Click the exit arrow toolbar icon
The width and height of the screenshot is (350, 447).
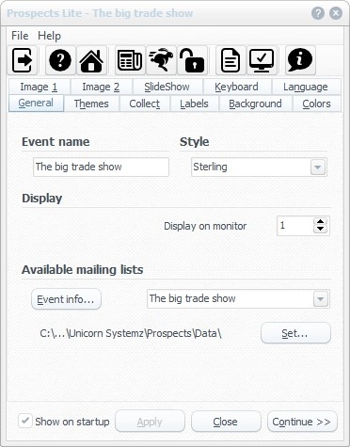tap(23, 60)
